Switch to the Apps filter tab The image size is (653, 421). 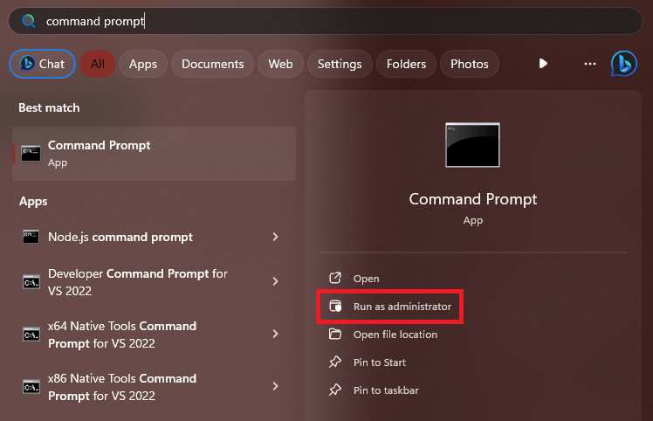pyautogui.click(x=143, y=64)
